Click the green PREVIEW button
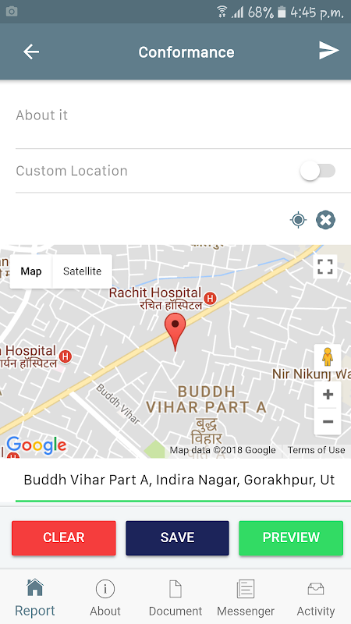The image size is (351, 624). [291, 537]
